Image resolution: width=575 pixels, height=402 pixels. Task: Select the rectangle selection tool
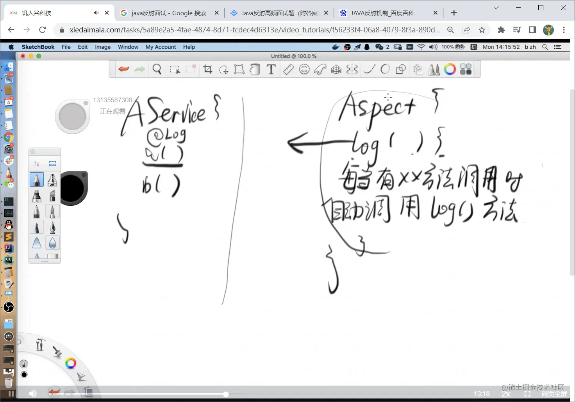click(x=175, y=69)
